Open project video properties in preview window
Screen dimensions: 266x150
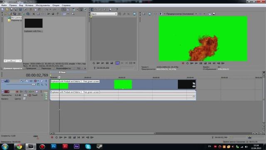point(144,14)
